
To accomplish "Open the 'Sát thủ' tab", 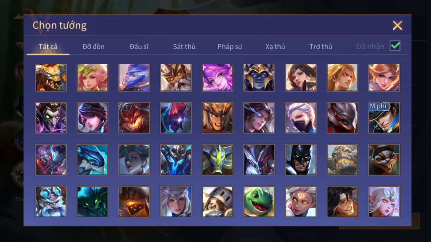I will click(x=184, y=46).
